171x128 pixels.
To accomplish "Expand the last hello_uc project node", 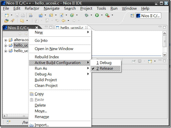I will 5,51.
